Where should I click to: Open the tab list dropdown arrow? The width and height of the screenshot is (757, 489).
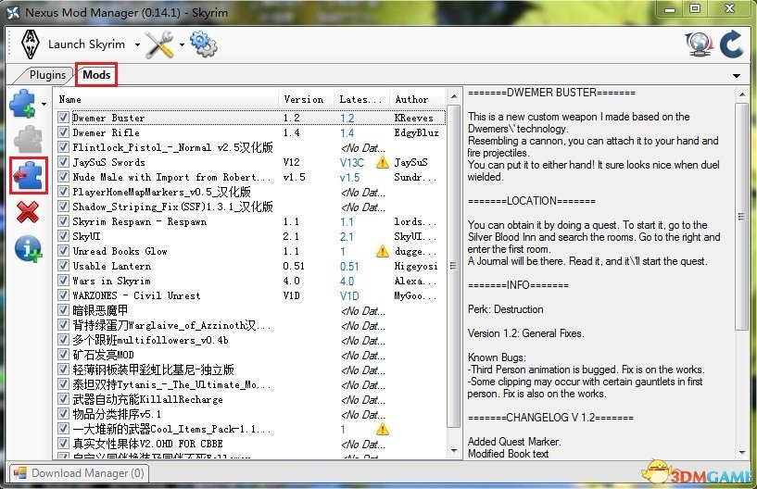737,76
